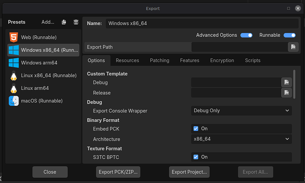Click the Export Console Wrapper label
This screenshot has width=305, height=183.
point(120,111)
